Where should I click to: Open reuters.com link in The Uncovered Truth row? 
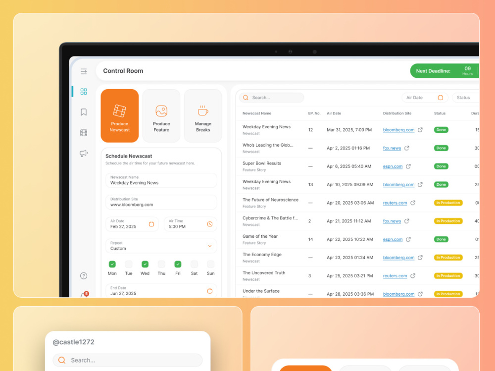click(395, 276)
